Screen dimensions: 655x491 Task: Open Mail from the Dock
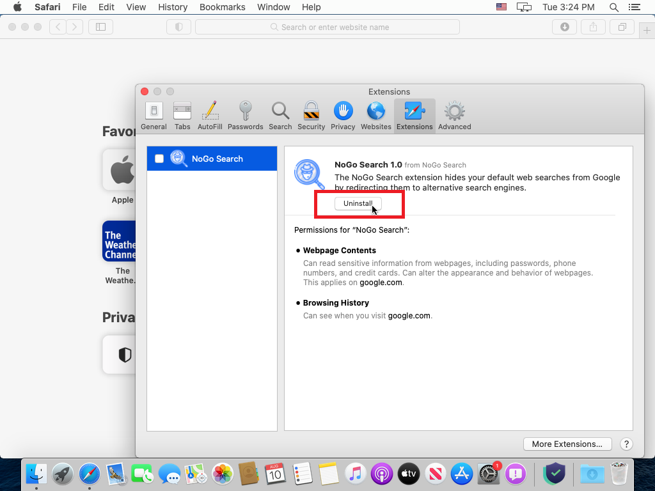click(x=116, y=474)
